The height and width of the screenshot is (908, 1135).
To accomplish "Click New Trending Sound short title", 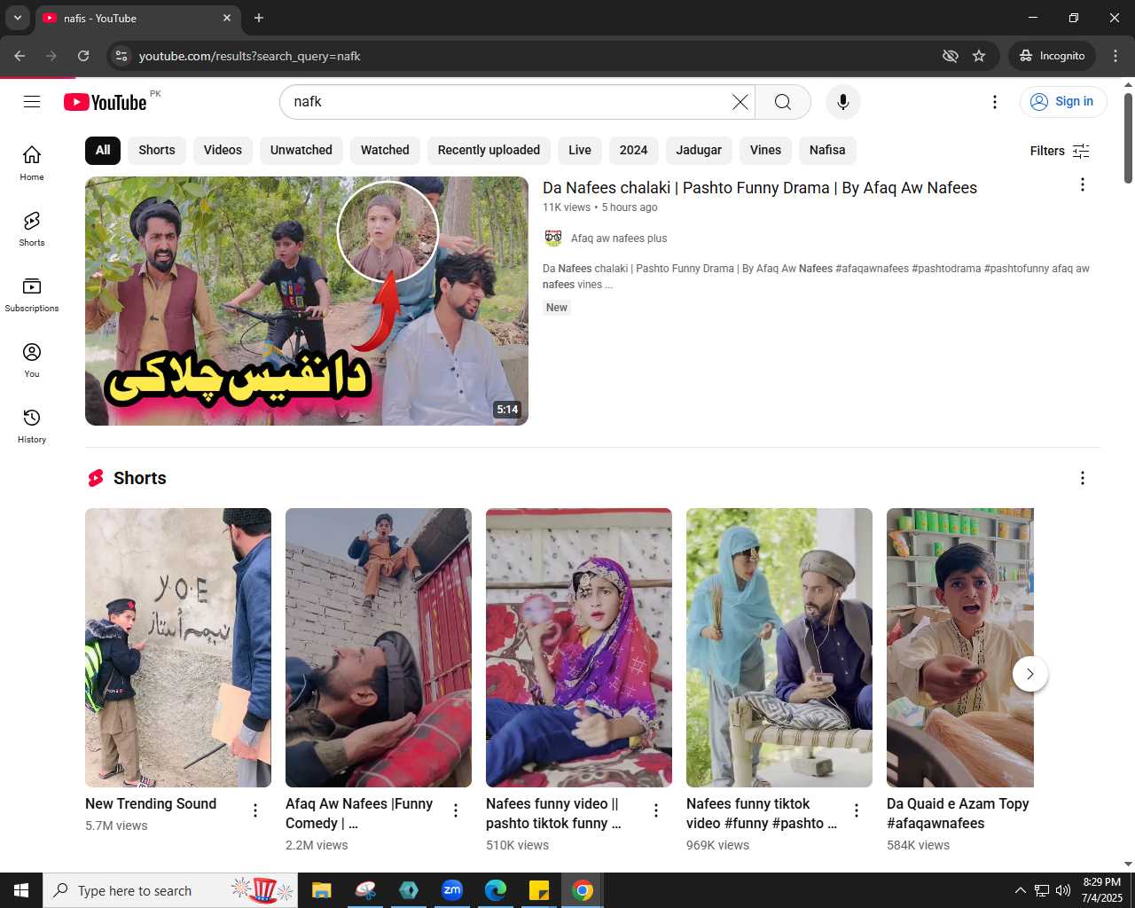I will (x=151, y=803).
